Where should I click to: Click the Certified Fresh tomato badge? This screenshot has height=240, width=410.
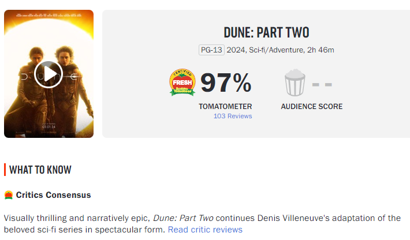182,82
